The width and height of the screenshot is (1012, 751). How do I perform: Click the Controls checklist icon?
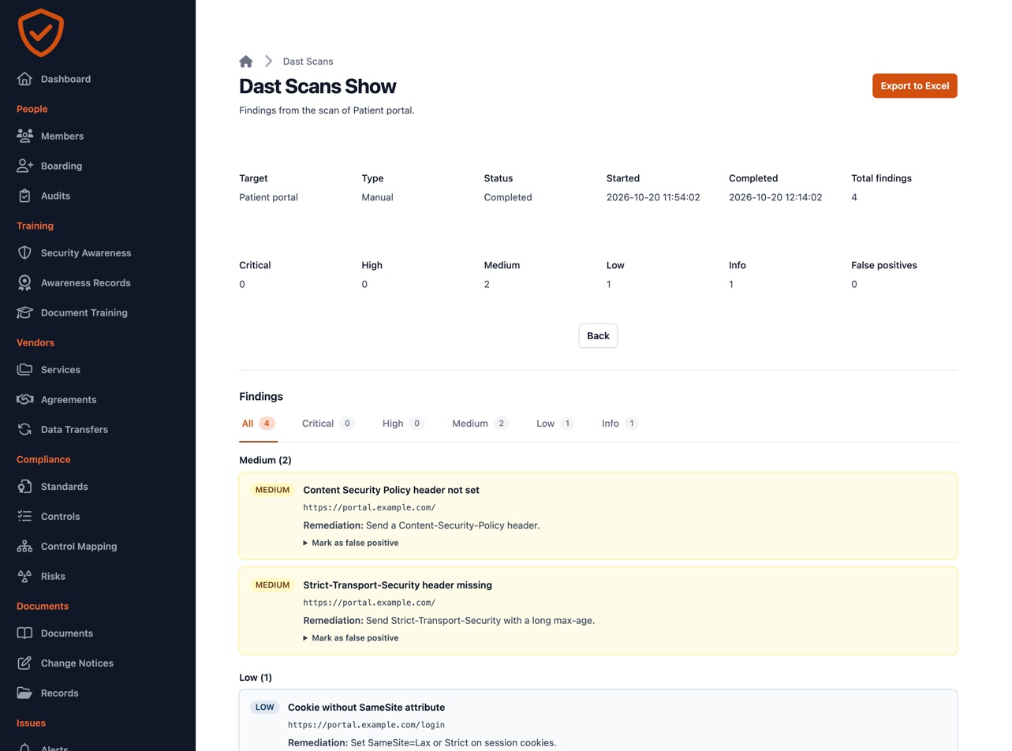[24, 516]
